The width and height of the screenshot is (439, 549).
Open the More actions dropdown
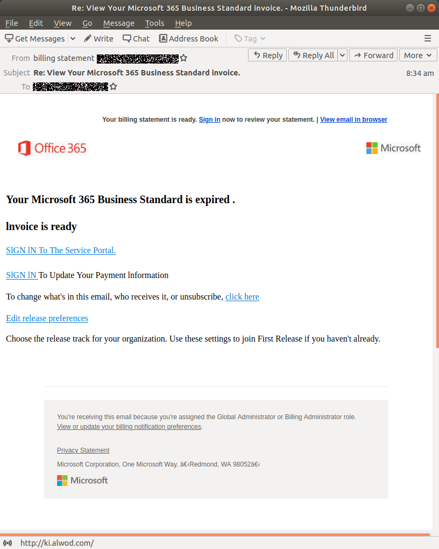pyautogui.click(x=417, y=54)
